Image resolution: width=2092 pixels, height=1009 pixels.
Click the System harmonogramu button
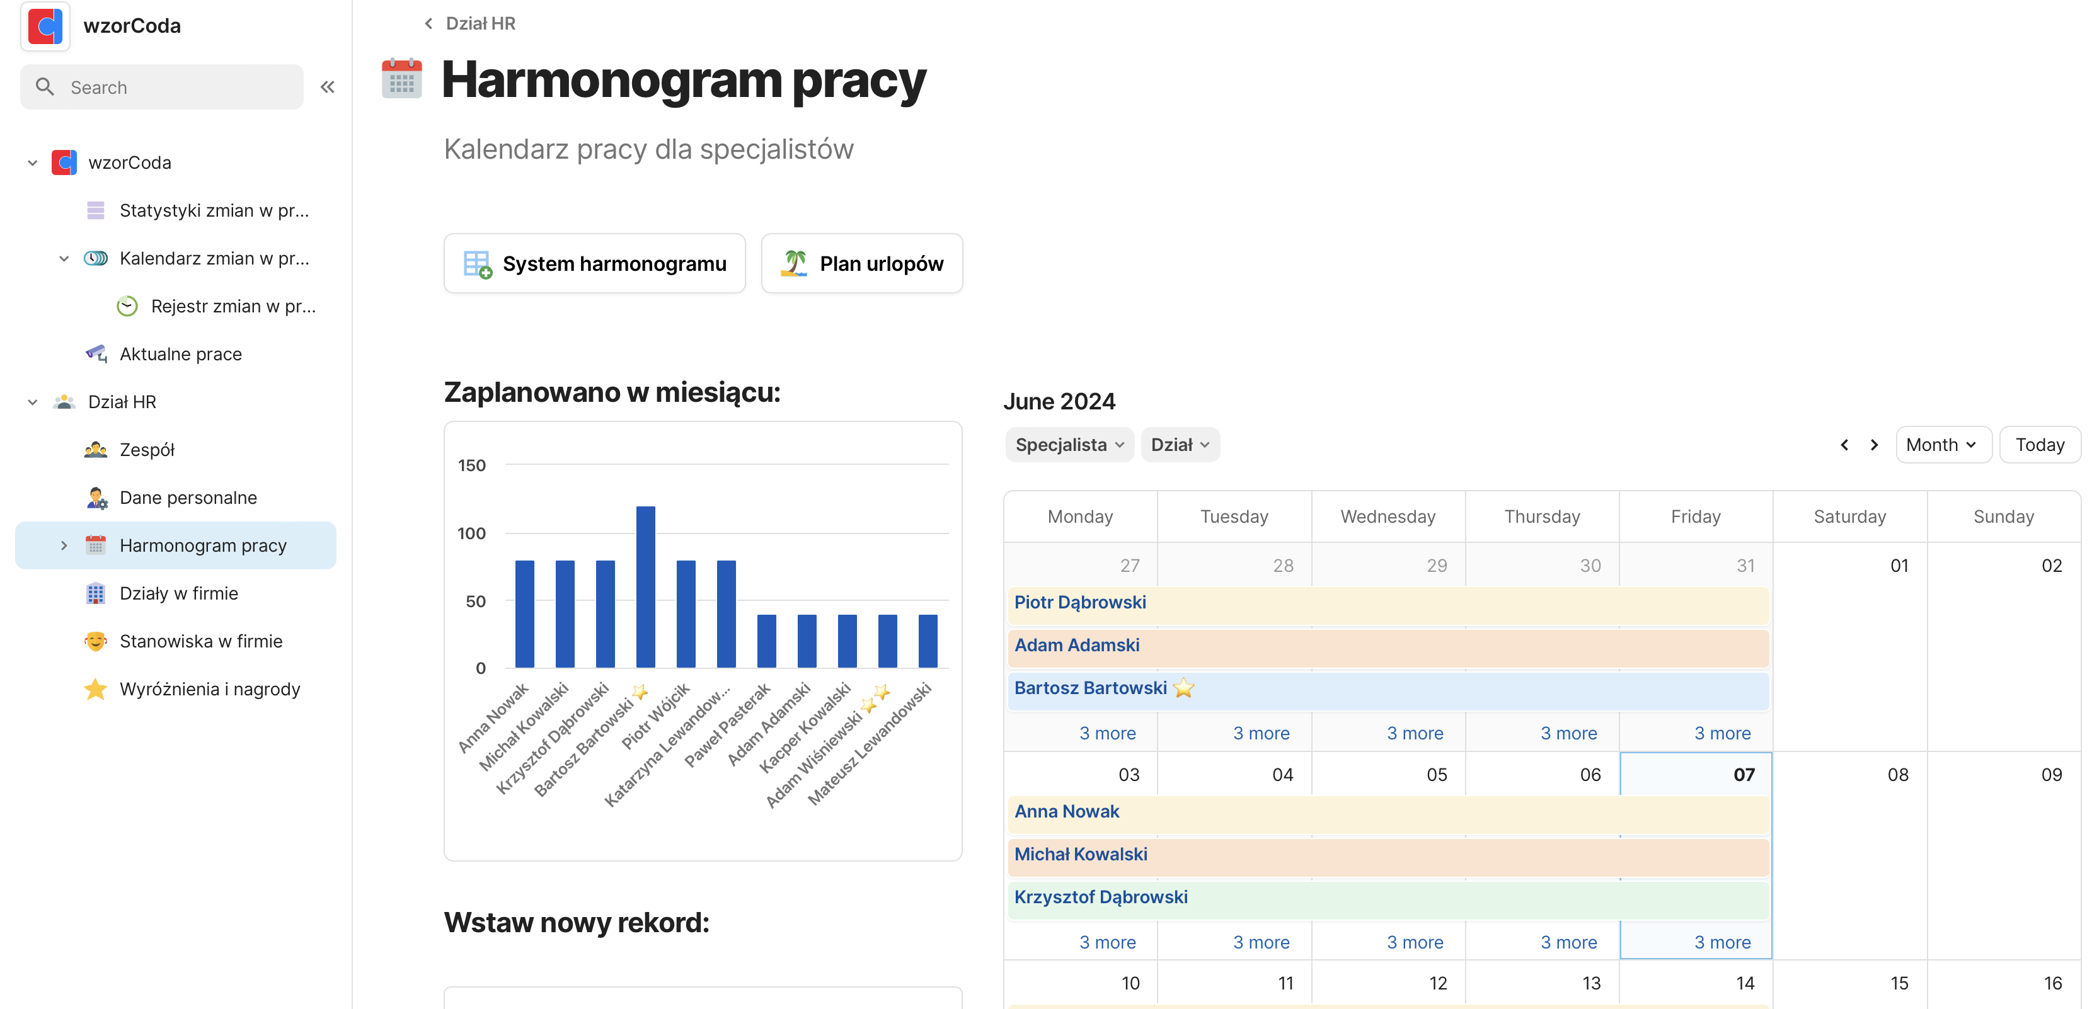point(594,264)
